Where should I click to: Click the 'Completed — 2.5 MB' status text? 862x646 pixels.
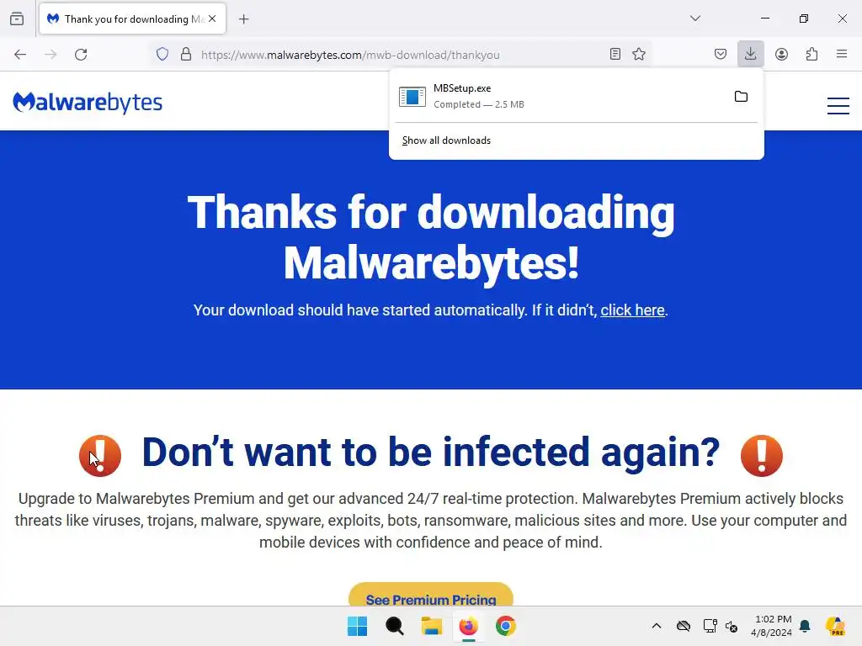[479, 104]
